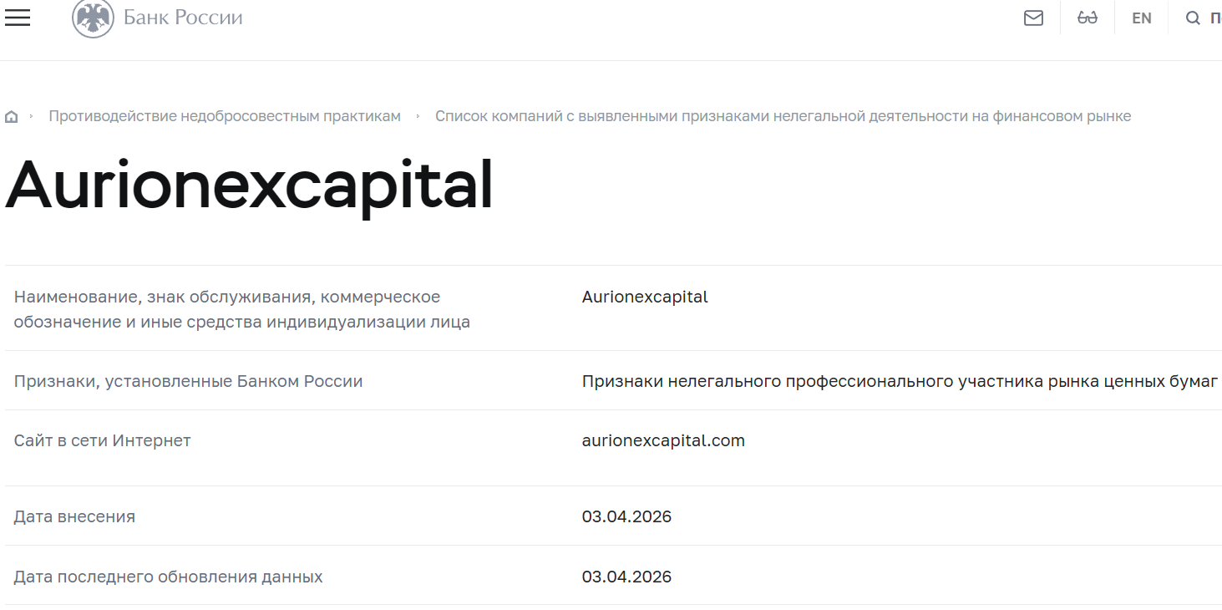Open breadcrumb link Противодействие недобросовестным практикам
Screen dimensions: 1222x610
coord(224,115)
